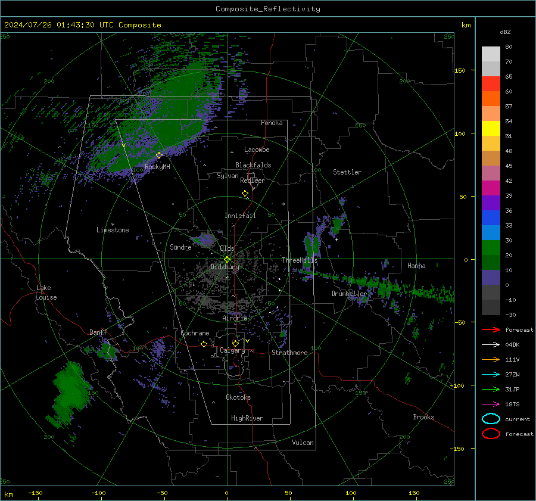Click the yellow diamond at the radar center
Viewport: 536px width, 501px height.
point(227,260)
